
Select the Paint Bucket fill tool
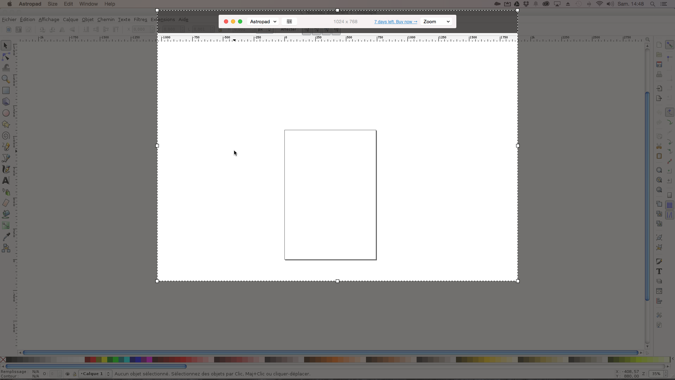(6, 214)
